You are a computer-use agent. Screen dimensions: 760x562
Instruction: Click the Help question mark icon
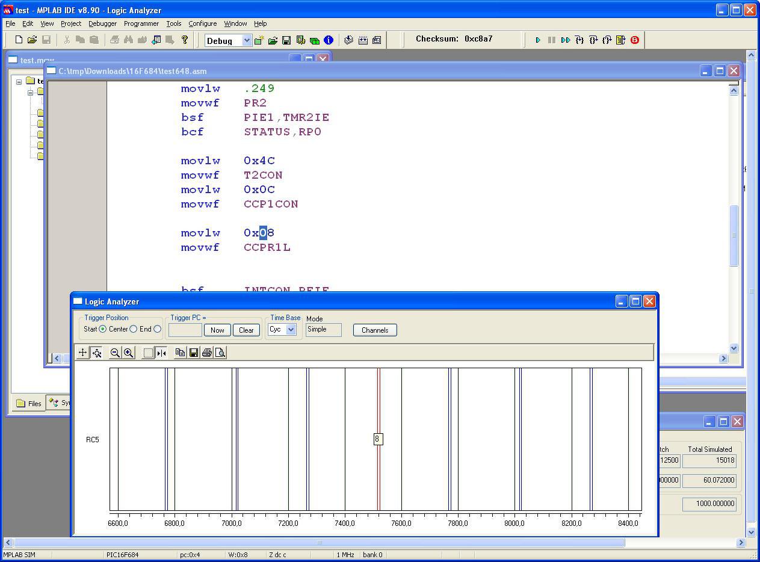pyautogui.click(x=185, y=40)
